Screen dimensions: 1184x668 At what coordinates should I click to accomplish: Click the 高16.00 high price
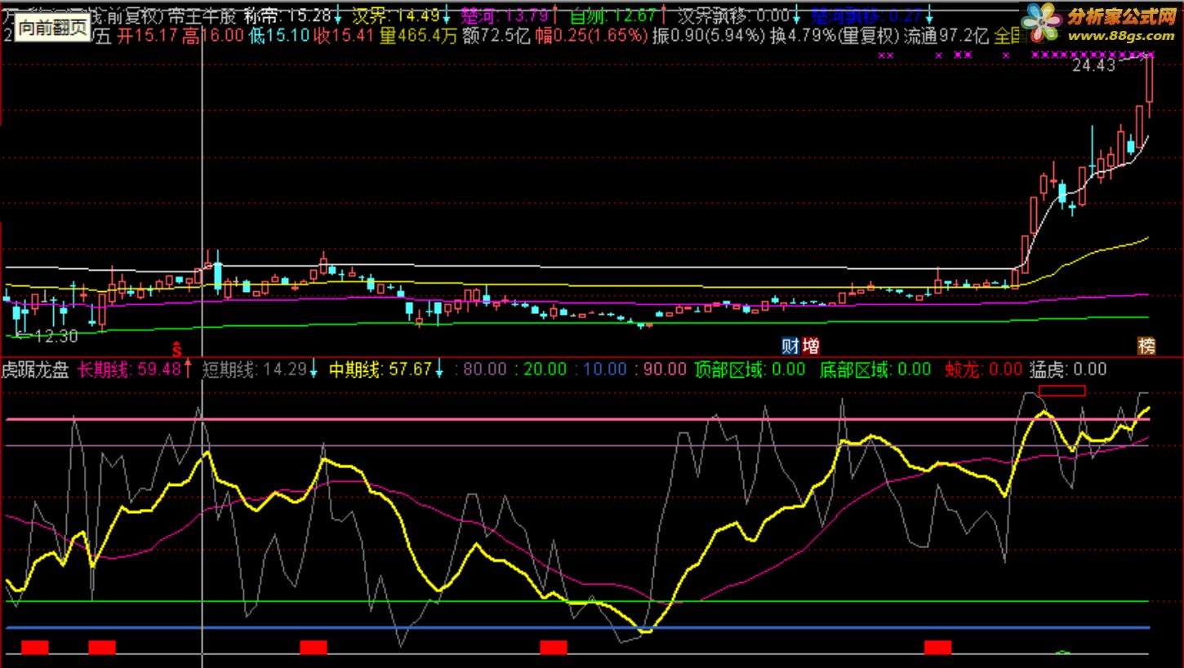(213, 35)
